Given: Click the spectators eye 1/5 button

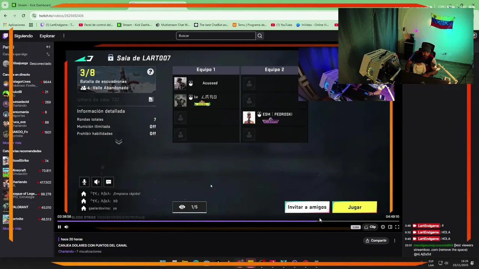Looking at the screenshot, I should 189,207.
